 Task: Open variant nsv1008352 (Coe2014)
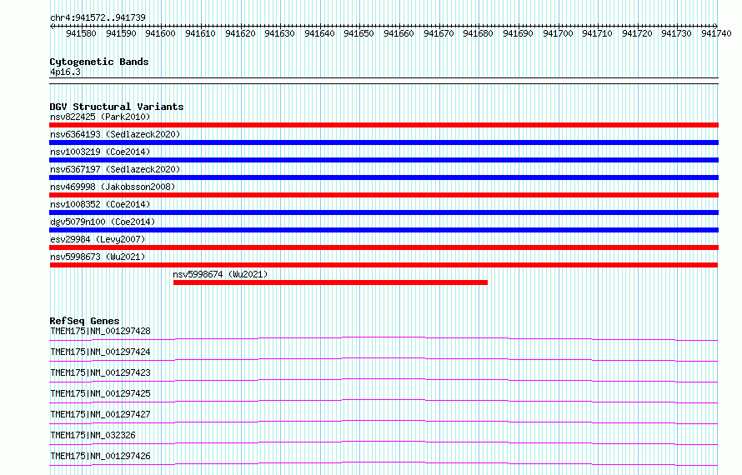coord(100,204)
